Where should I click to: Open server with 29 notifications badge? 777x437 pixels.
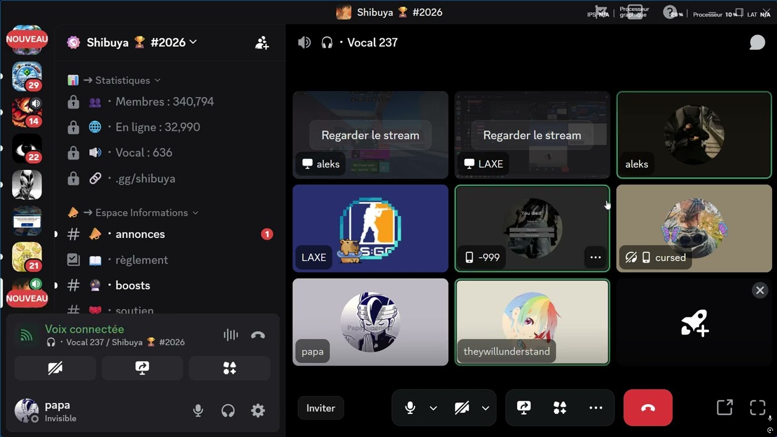(x=27, y=76)
